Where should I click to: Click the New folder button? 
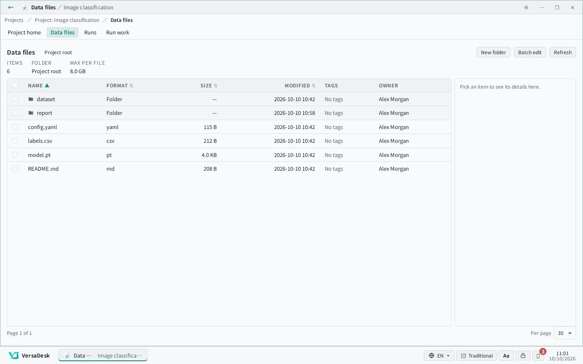(493, 52)
